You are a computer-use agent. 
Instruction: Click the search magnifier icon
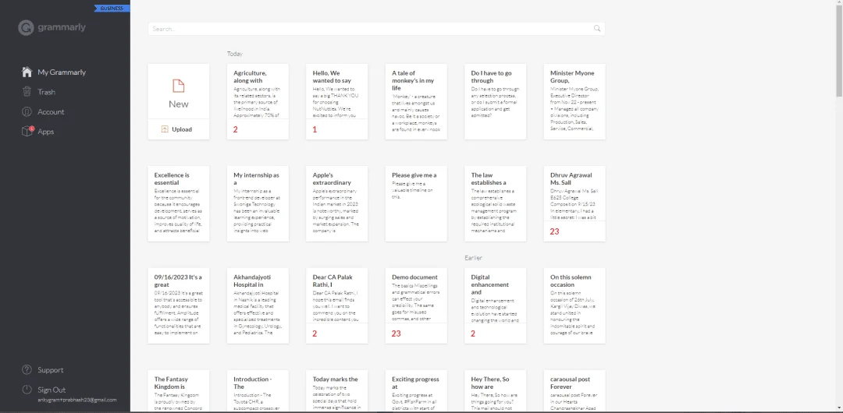pyautogui.click(x=597, y=29)
